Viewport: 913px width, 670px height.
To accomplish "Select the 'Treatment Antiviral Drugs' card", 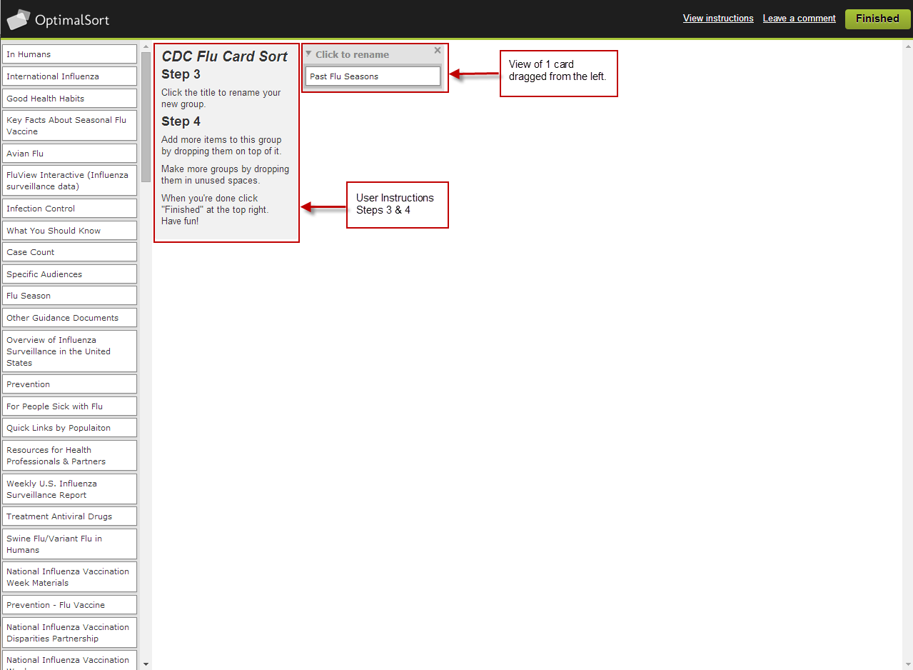I will point(69,516).
